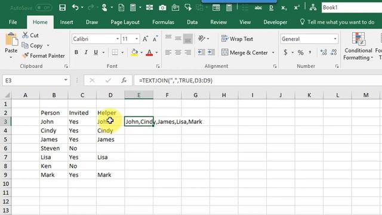This screenshot has width=382, height=215.
Task: Copy the selected cell
Action: 32,45
